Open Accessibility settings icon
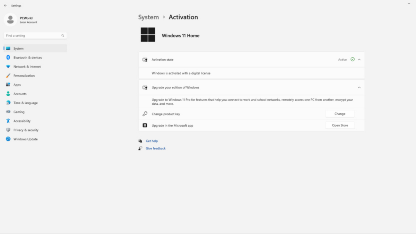This screenshot has height=234, width=416. point(8,121)
